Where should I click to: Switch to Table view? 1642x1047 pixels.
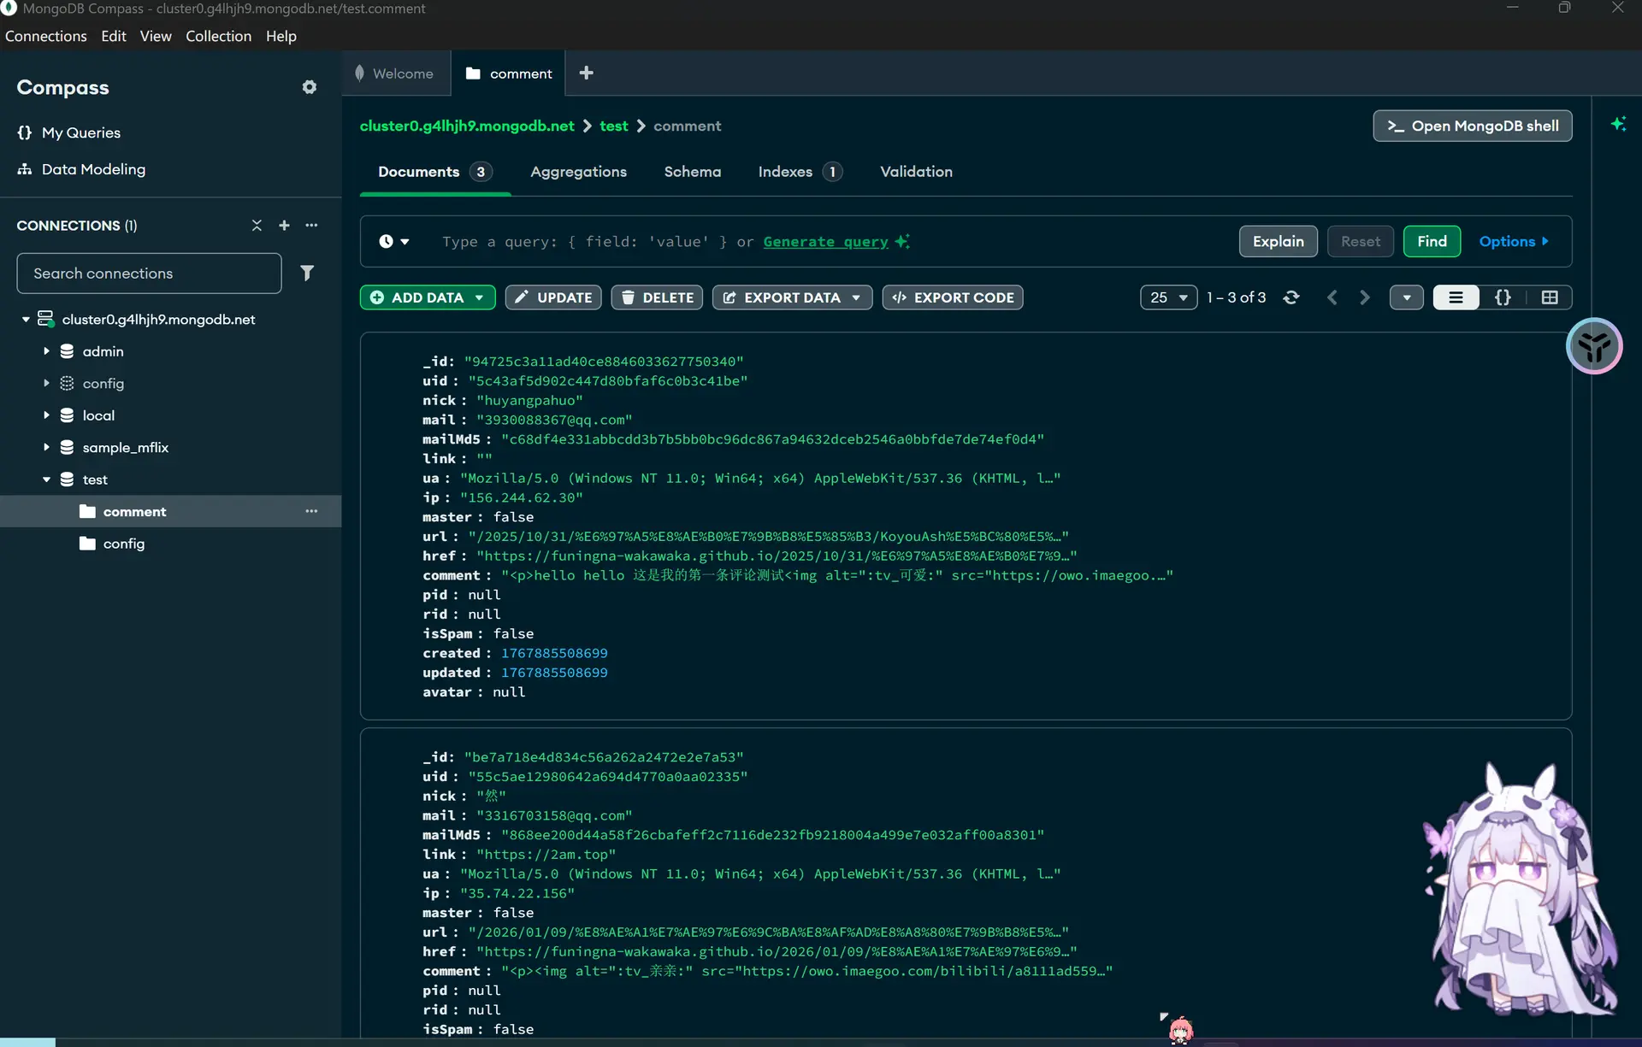click(1550, 297)
